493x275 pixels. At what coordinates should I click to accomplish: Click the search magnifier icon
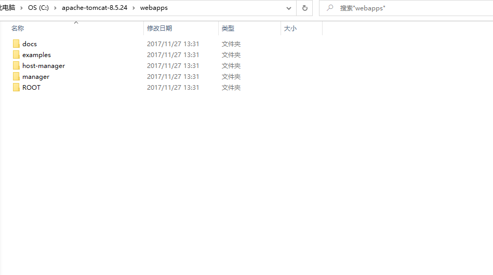click(x=330, y=8)
